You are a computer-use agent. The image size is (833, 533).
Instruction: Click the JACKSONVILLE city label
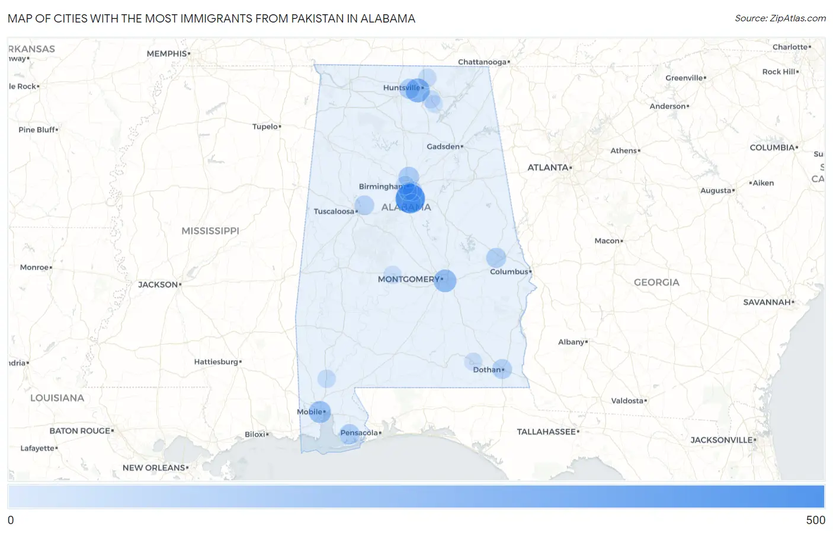[x=722, y=440]
